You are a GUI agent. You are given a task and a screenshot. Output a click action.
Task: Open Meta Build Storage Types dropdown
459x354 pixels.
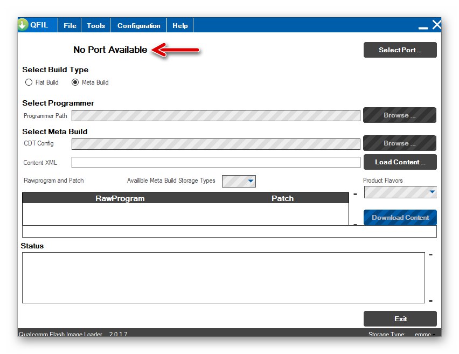(x=239, y=181)
